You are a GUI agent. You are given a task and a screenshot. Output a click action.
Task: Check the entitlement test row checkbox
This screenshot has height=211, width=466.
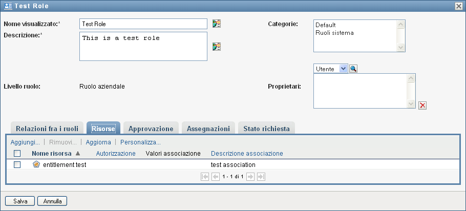click(17, 164)
